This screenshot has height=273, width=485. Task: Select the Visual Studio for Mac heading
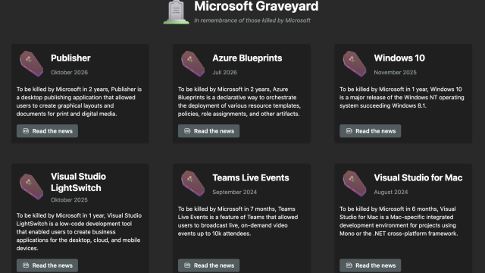[418, 177]
